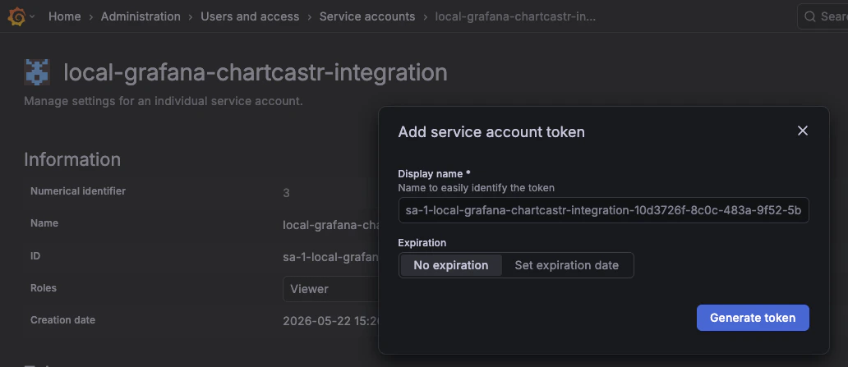
Task: Click the local-grafana-chartcastr-in... breadcrumb
Action: pyautogui.click(x=515, y=16)
